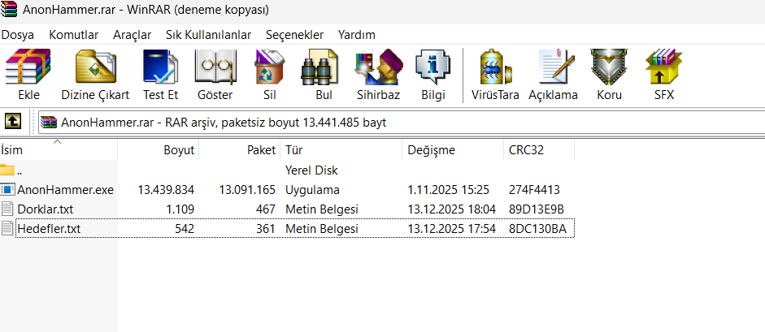Screen dimensions: 765x332
Task: Sort by the CRC32 column header
Action: [x=539, y=150]
